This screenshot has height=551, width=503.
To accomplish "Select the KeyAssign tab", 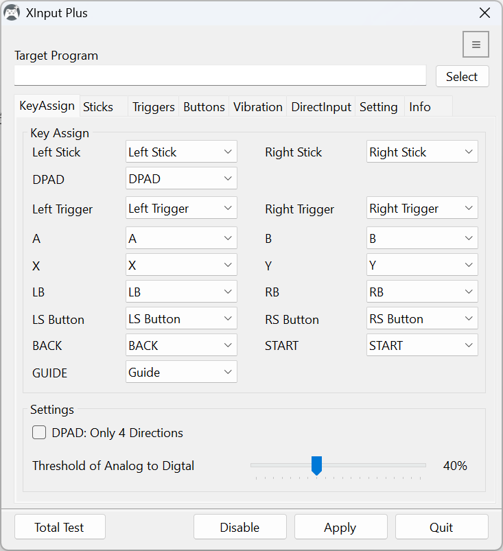I will coord(47,106).
